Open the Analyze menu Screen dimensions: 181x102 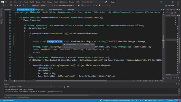click(x=50, y=2)
